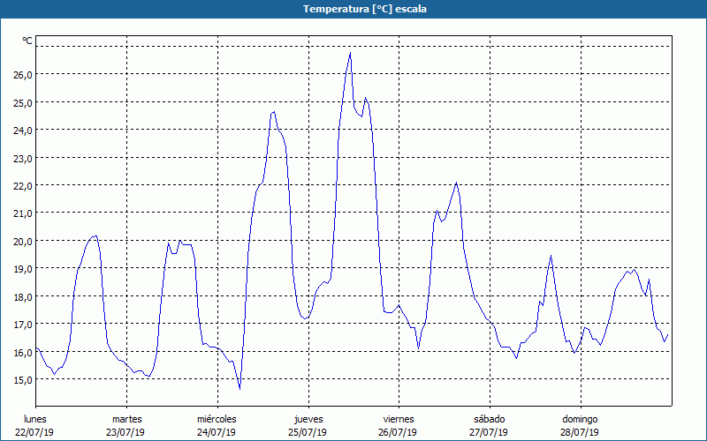
Task: Click the 24/07/19 date label
Action: [x=217, y=432]
